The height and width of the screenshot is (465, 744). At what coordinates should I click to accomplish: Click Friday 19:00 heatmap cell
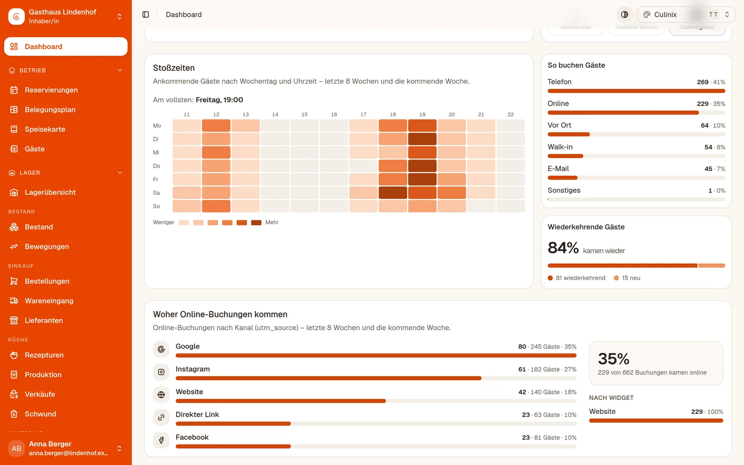[x=422, y=179]
